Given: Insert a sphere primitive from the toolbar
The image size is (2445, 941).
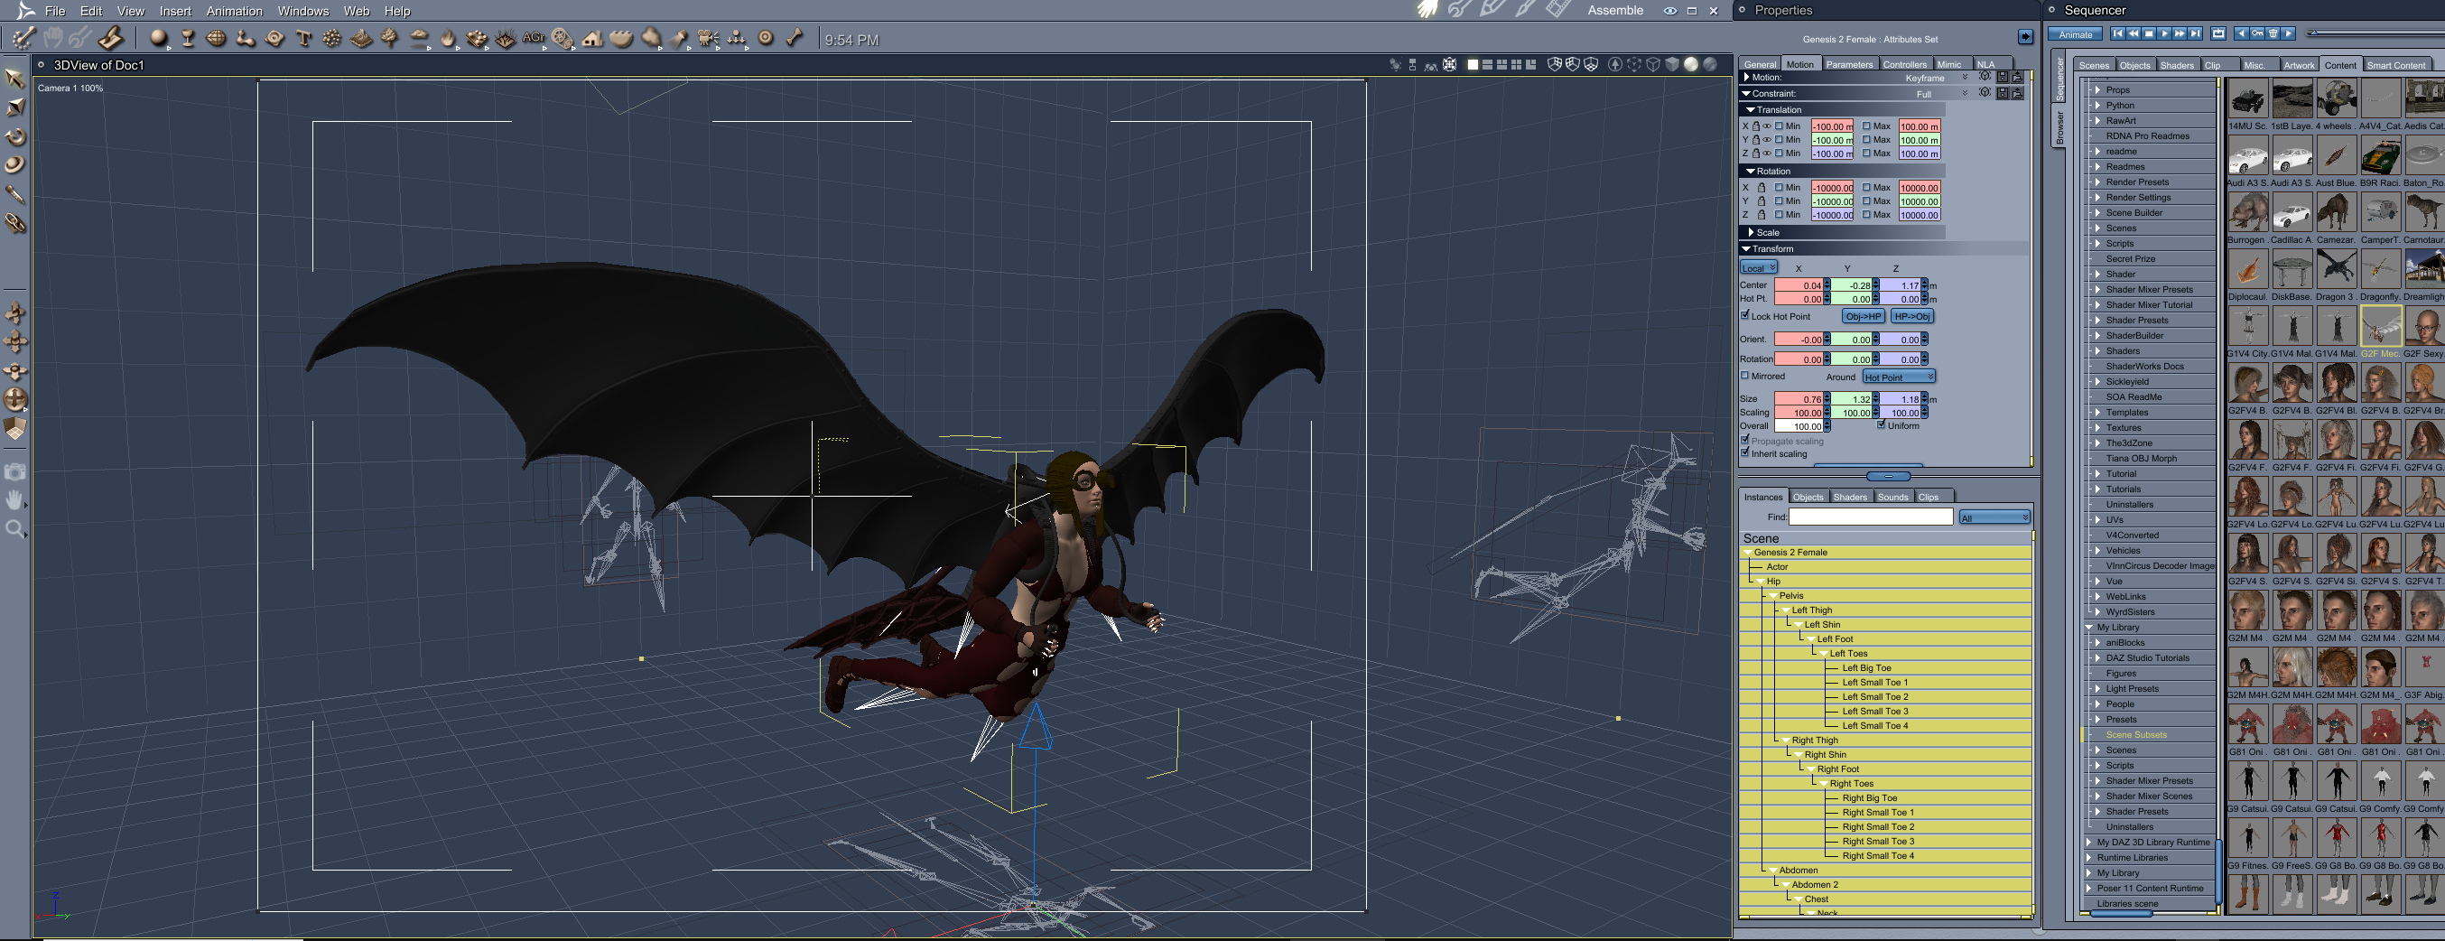Looking at the screenshot, I should pyautogui.click(x=159, y=38).
